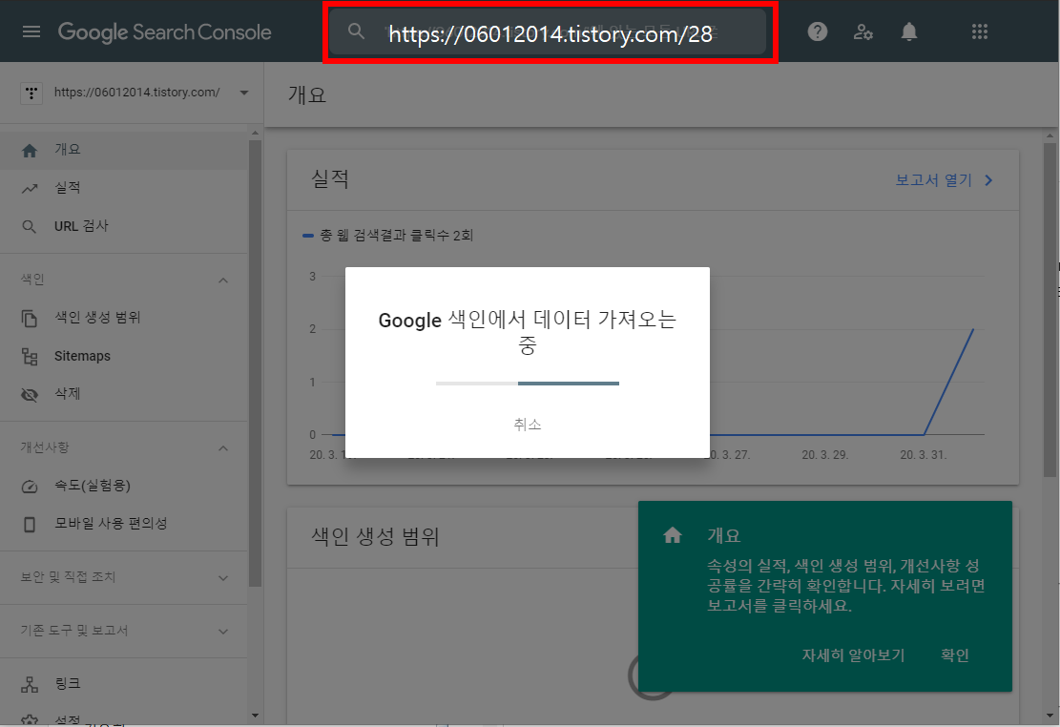1060x727 pixels.
Task: Click the trend line icon beside 실적
Action: click(x=29, y=189)
